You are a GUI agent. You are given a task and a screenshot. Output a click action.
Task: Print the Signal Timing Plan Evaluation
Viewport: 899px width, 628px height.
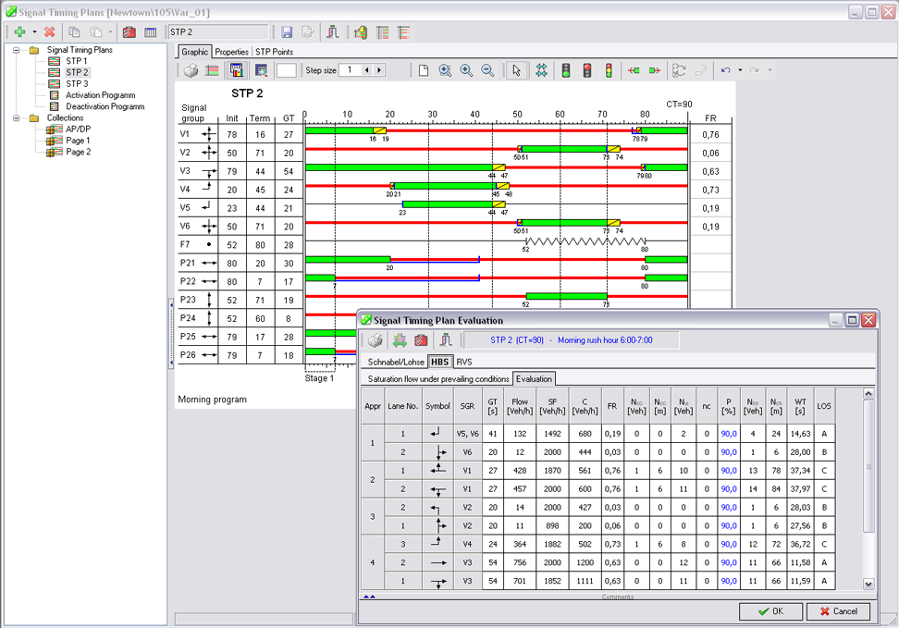tap(376, 340)
